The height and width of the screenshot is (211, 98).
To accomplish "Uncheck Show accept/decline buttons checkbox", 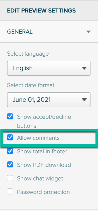I will pyautogui.click(x=10, y=116).
